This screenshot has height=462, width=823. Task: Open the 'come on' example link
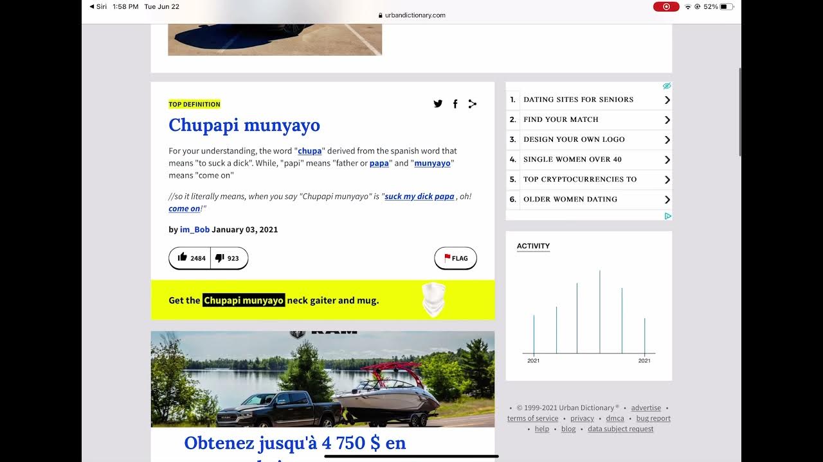point(185,209)
